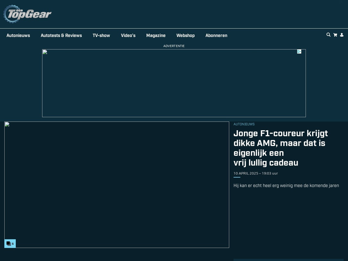Viewport: 348px width, 261px height.
Task: Open the Video's section
Action: click(128, 36)
